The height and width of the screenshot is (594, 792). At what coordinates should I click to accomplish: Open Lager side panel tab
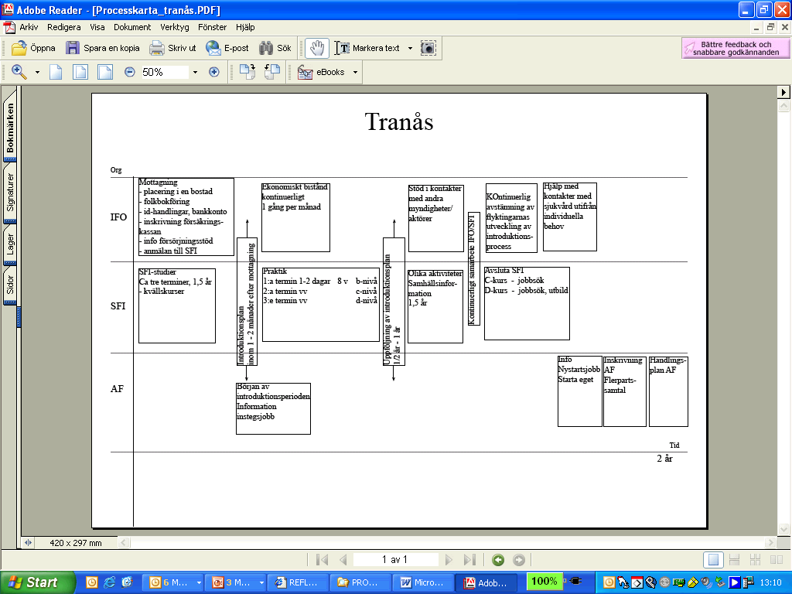tap(10, 244)
